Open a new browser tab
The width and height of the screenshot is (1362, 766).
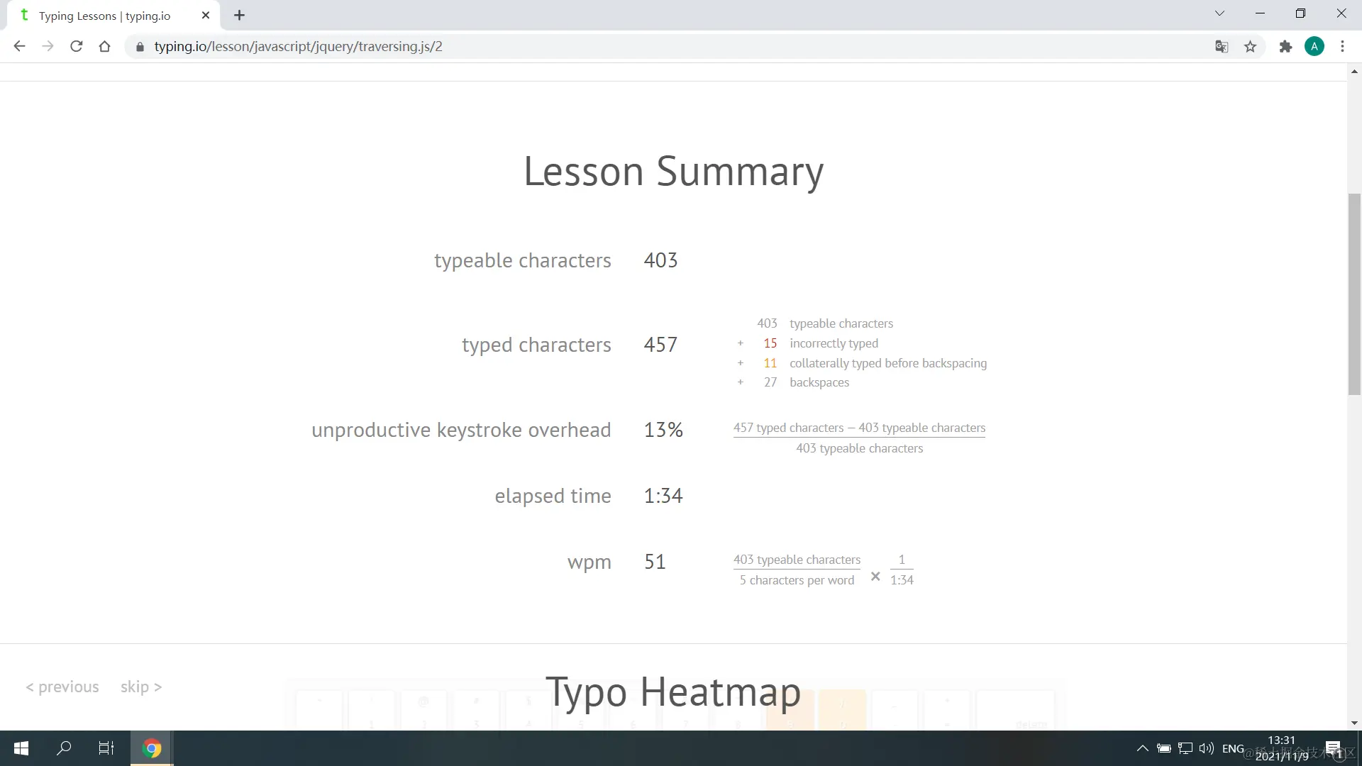pyautogui.click(x=239, y=15)
